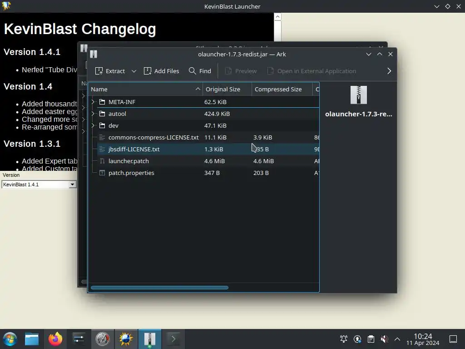Viewport: 465px width, 349px height.
Task: Click 3.9 KiB compressed size cell
Action: pyautogui.click(x=262, y=137)
